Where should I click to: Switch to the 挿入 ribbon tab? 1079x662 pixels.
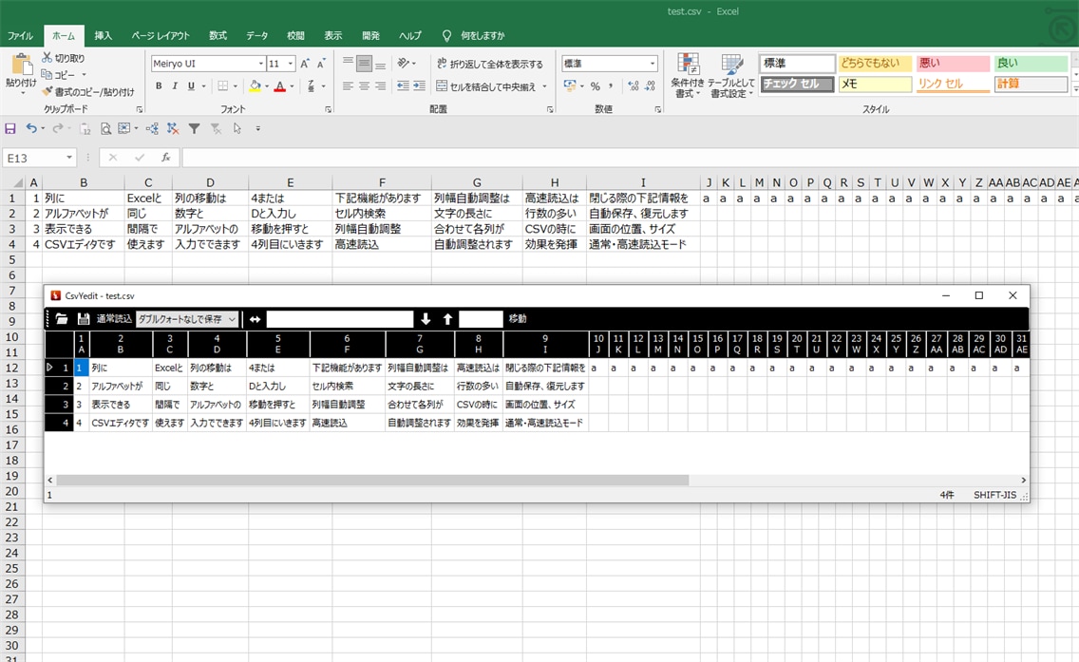(104, 36)
